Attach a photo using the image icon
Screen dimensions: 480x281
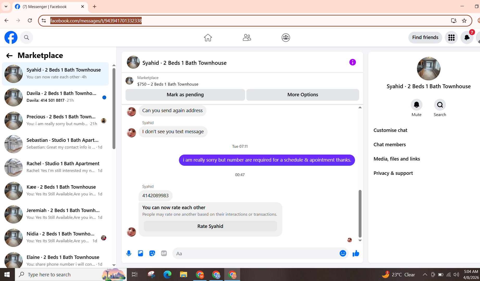tap(140, 253)
